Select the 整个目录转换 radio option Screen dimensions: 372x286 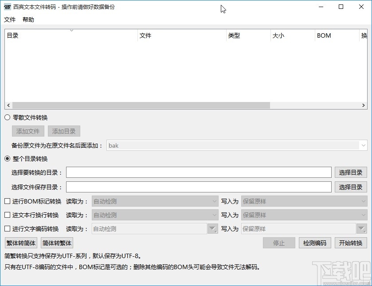pyautogui.click(x=7, y=158)
